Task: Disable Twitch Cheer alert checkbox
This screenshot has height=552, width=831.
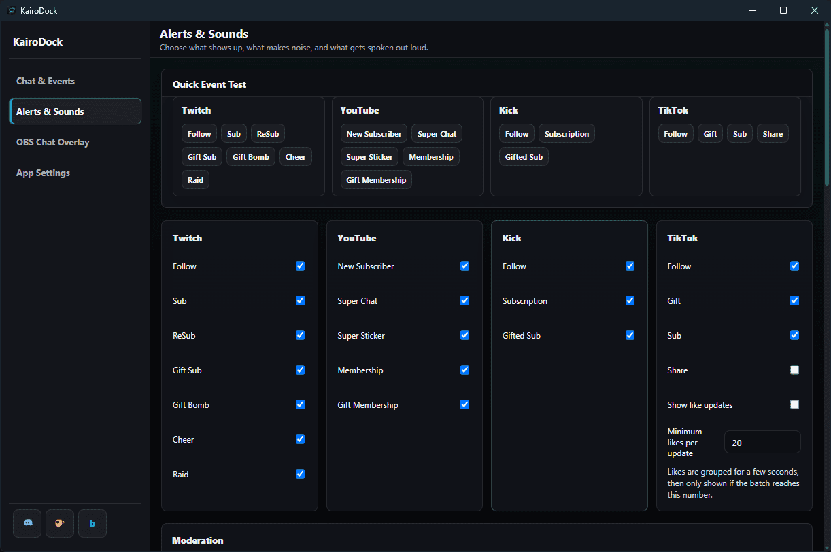Action: (300, 439)
